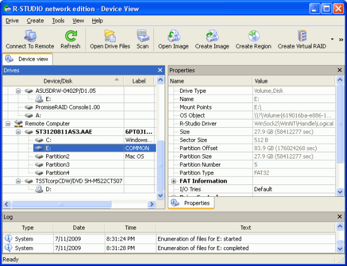
Task: Collapse the ST3120811AS3.AAE node
Action: coord(18,132)
